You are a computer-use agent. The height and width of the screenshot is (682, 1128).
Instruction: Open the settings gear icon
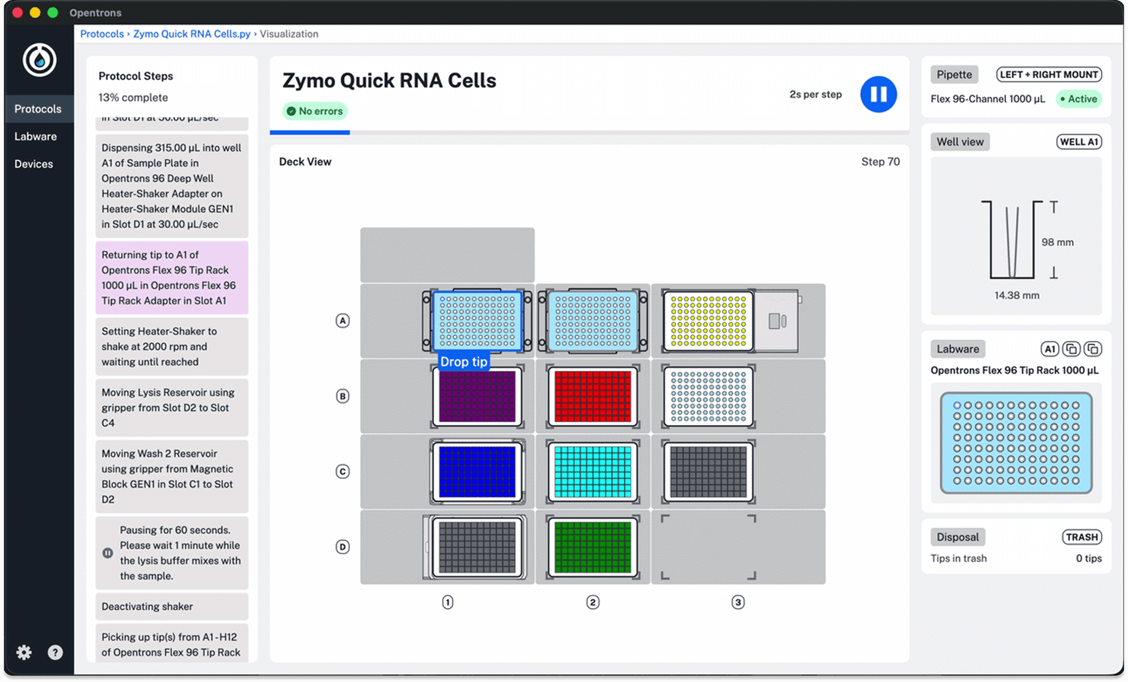[24, 652]
